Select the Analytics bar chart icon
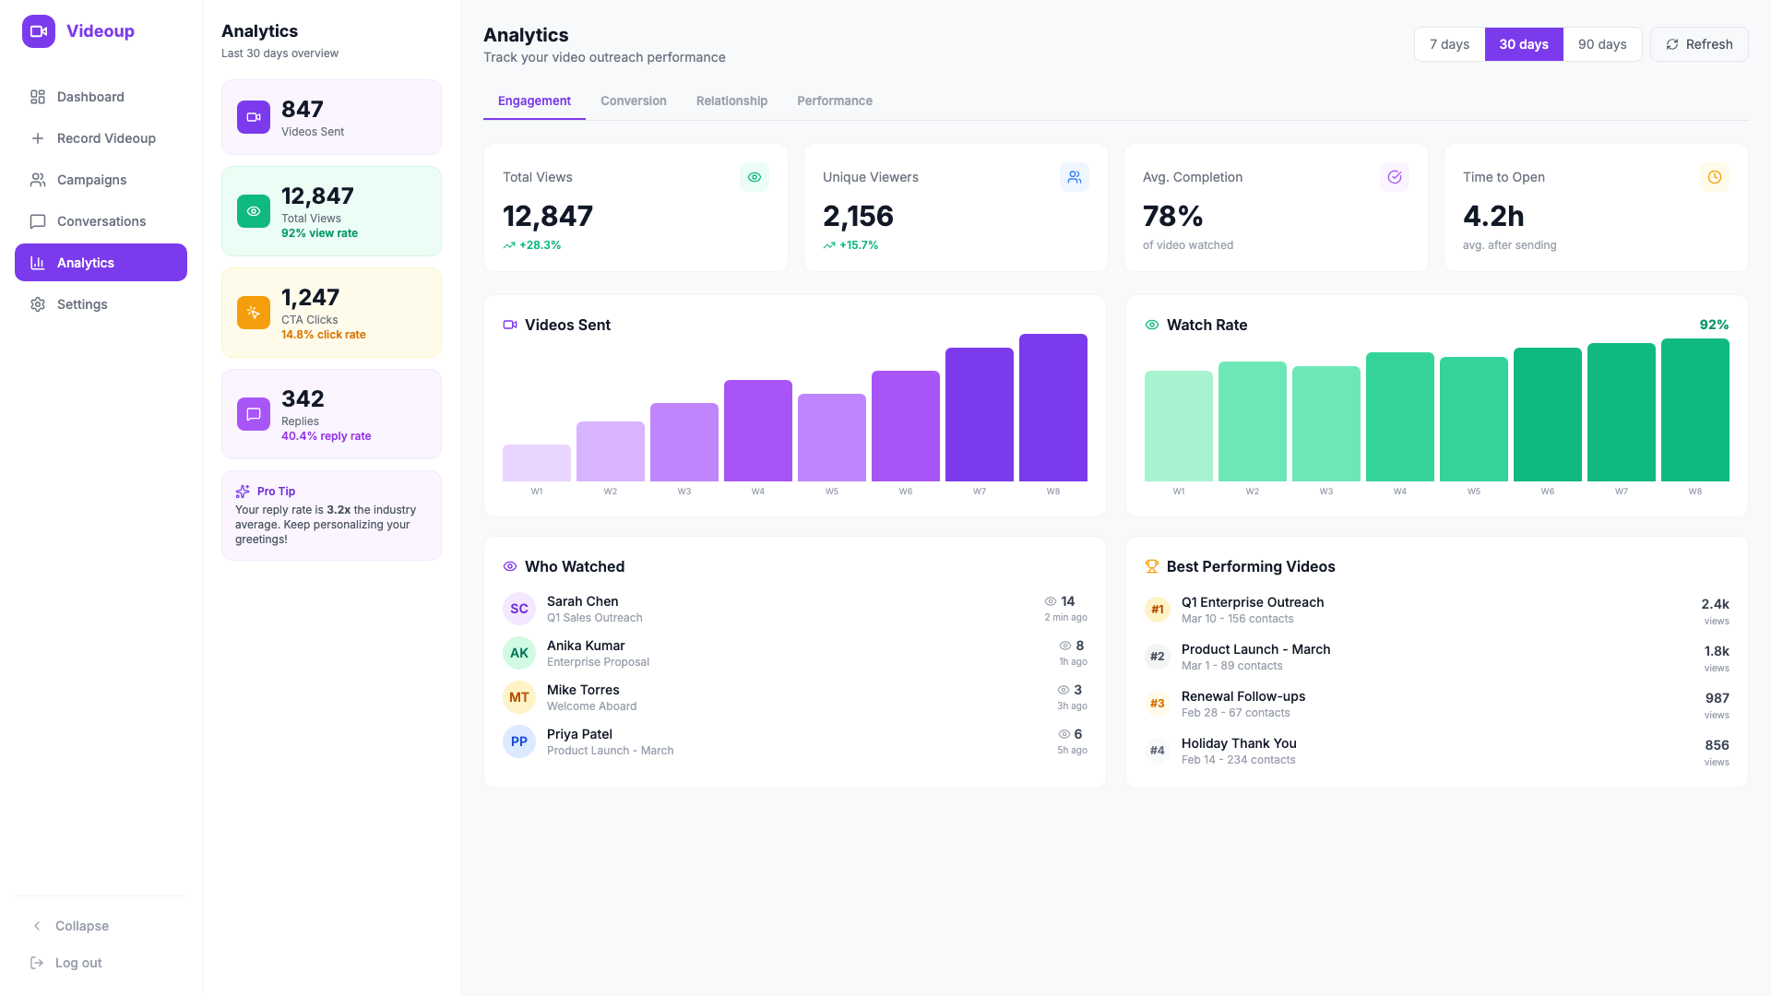Viewport: 1771px width, 996px height. click(x=38, y=263)
